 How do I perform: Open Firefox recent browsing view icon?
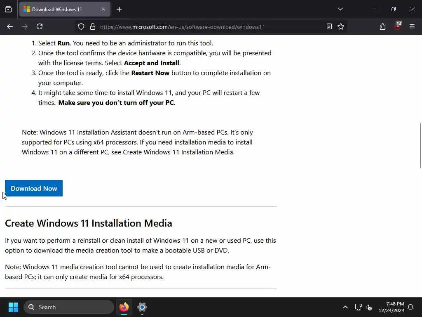[x=8, y=9]
